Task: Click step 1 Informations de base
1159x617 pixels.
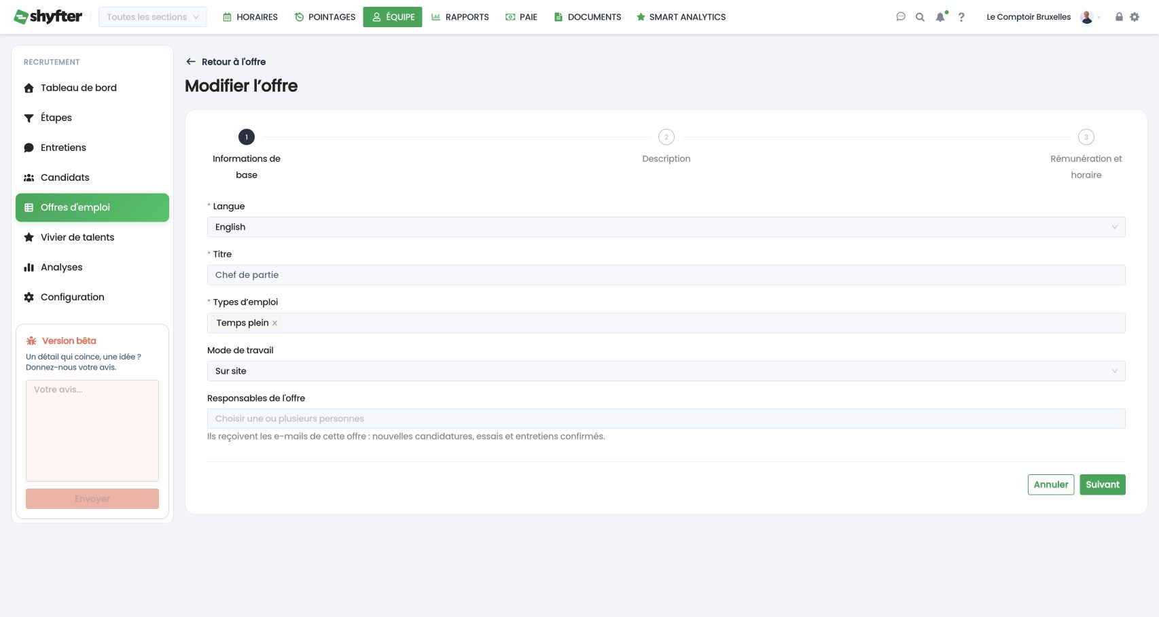Action: [247, 155]
